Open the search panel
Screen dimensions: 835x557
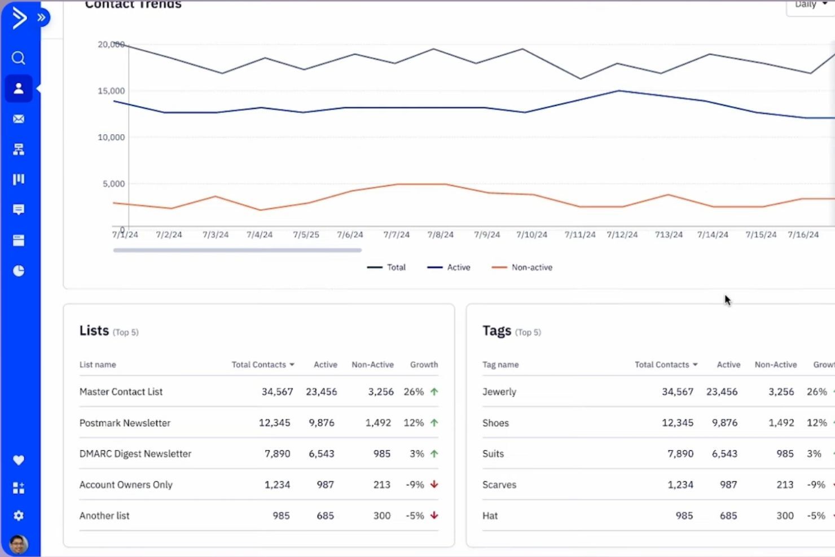pos(19,58)
